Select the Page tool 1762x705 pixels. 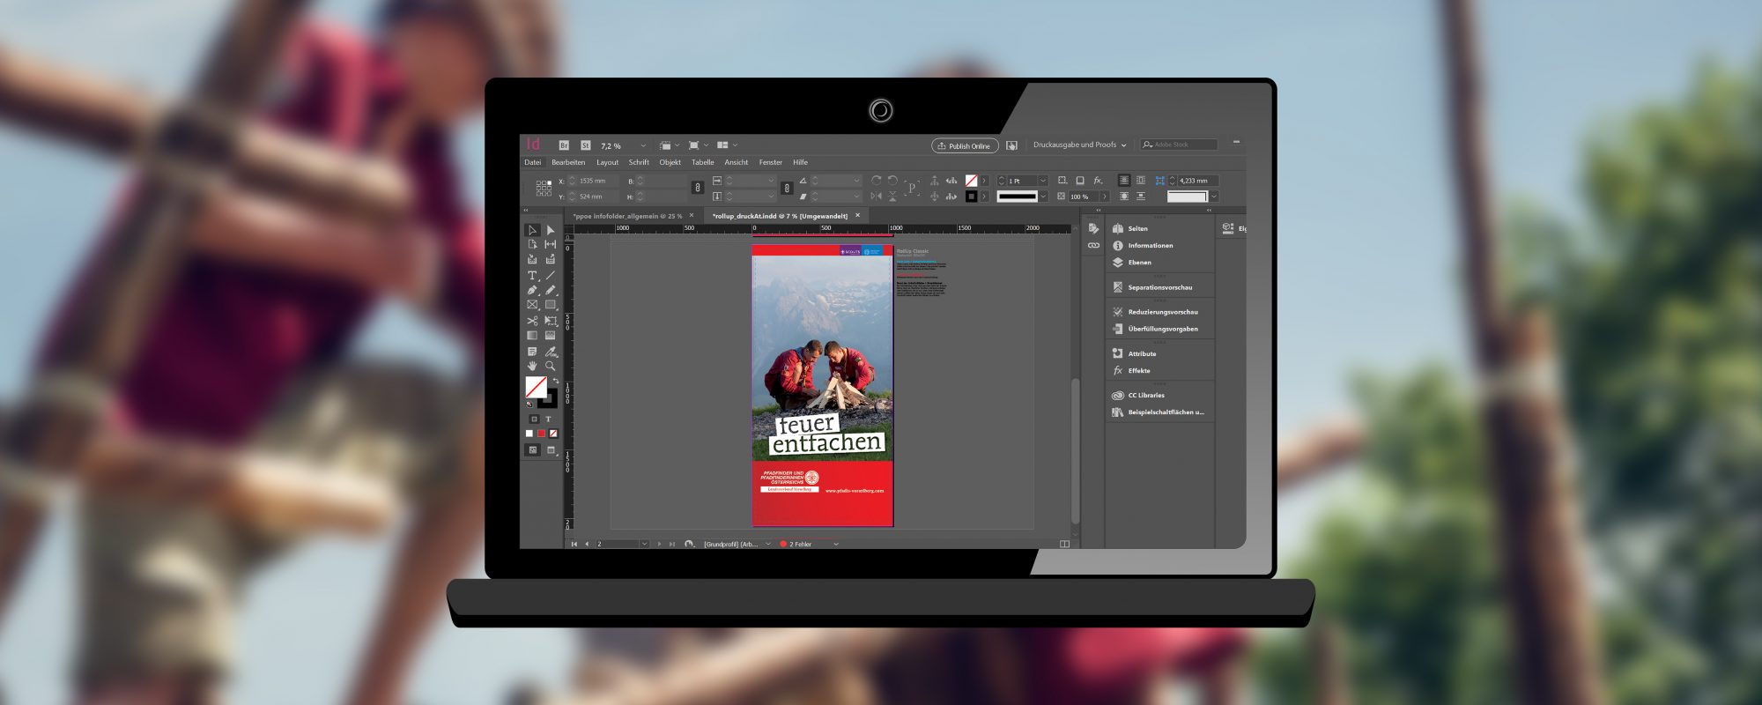(x=532, y=244)
